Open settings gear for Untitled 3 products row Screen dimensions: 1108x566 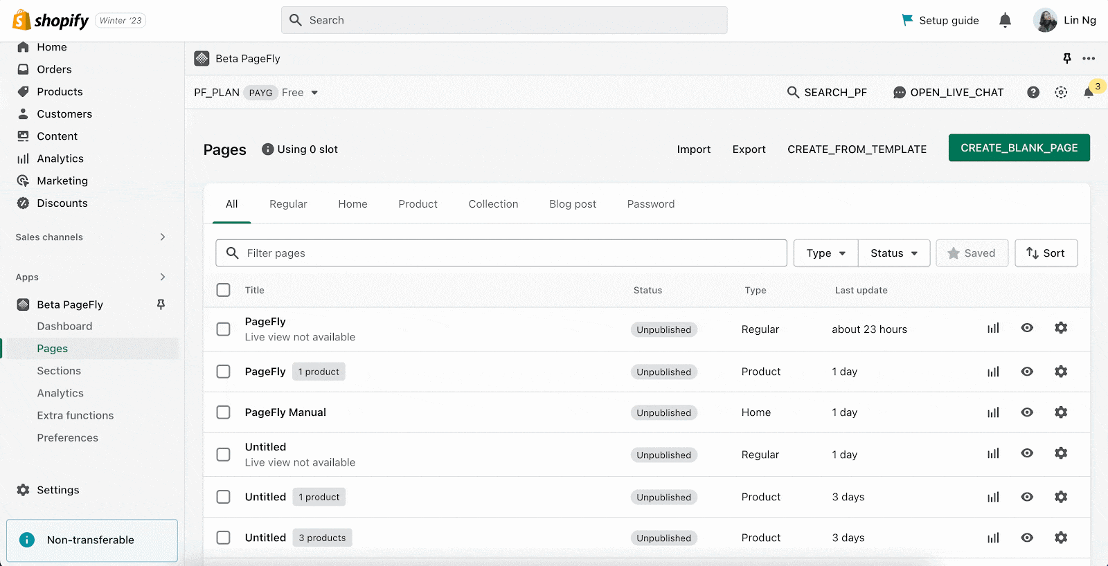coord(1061,537)
